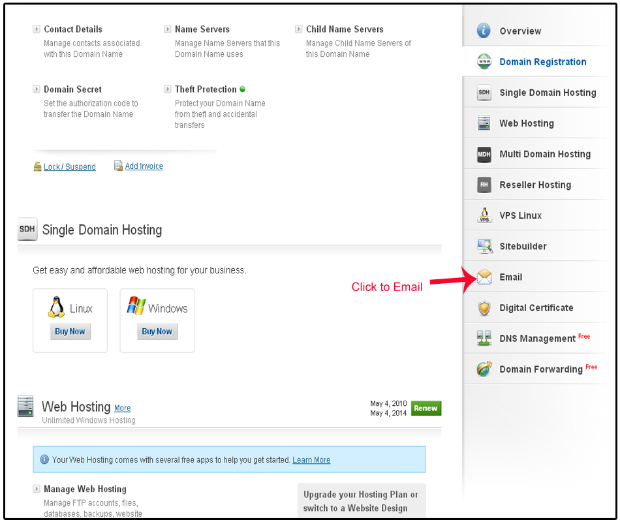This screenshot has width=620, height=522.
Task: Expand the Name Servers option
Action: (202, 29)
